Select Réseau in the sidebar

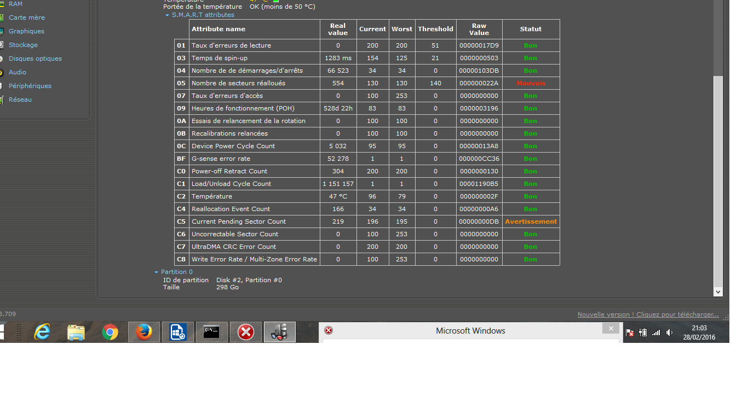(20, 100)
